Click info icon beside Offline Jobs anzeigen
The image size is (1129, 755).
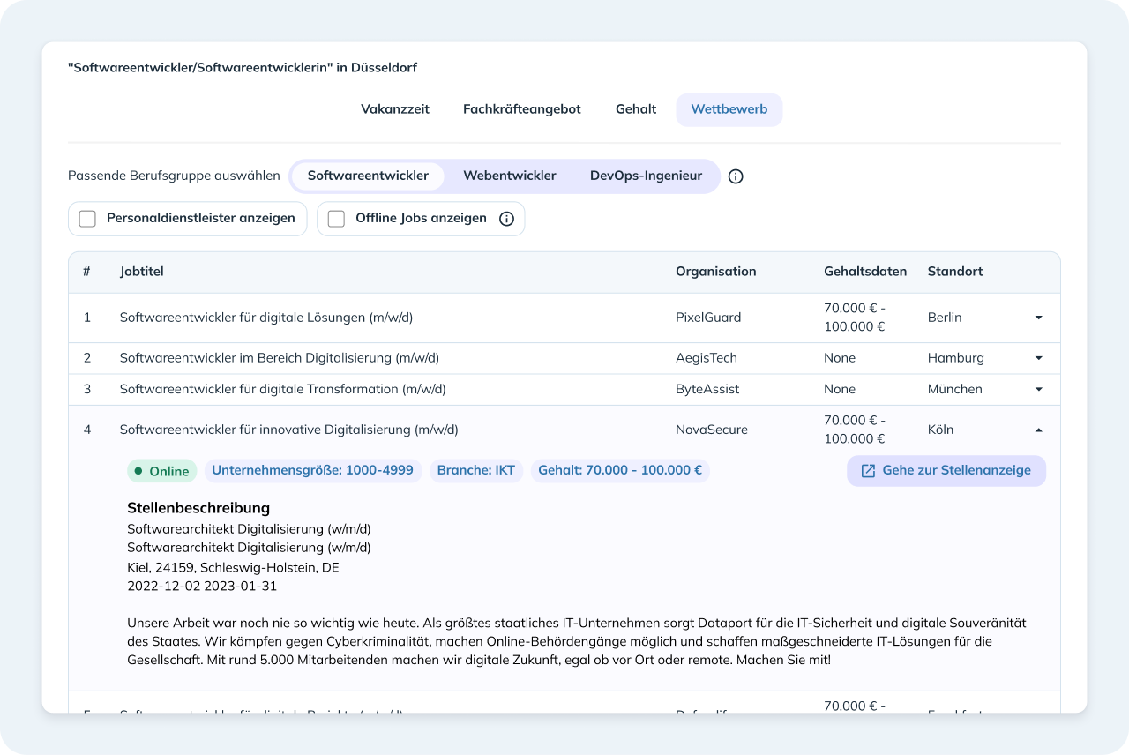[506, 219]
